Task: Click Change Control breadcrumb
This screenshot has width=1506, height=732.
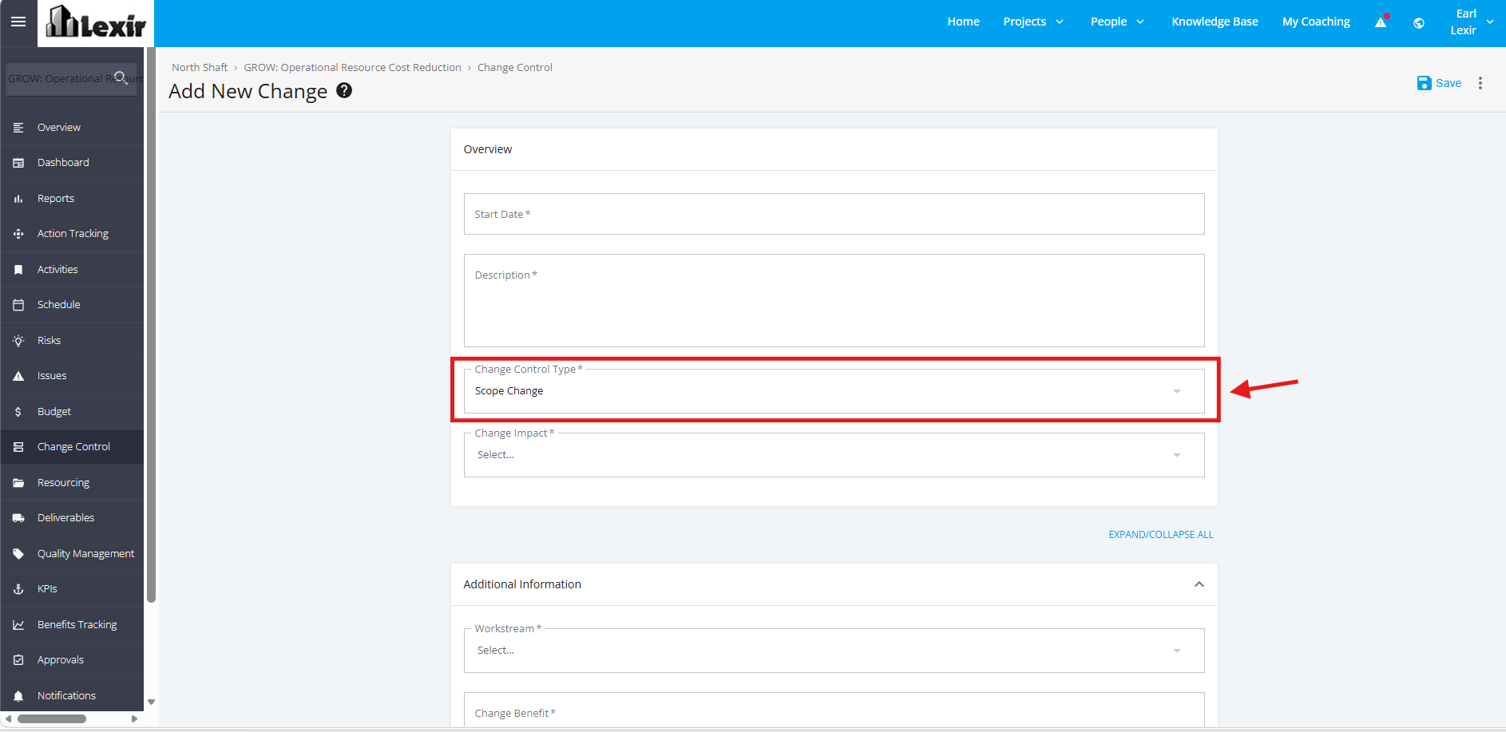Action: pos(515,68)
